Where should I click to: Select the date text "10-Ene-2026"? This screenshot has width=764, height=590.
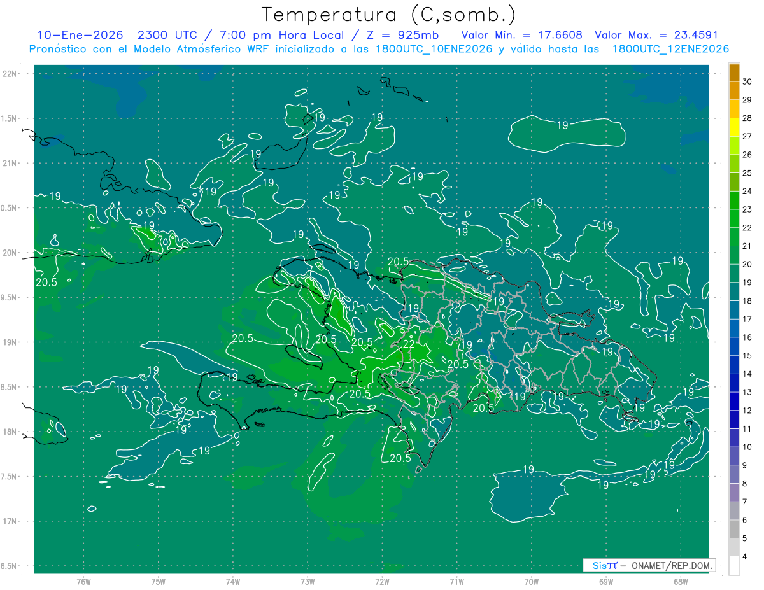pos(80,35)
